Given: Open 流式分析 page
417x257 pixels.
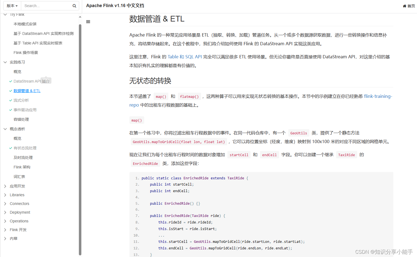Looking at the screenshot, I should click(21, 100).
